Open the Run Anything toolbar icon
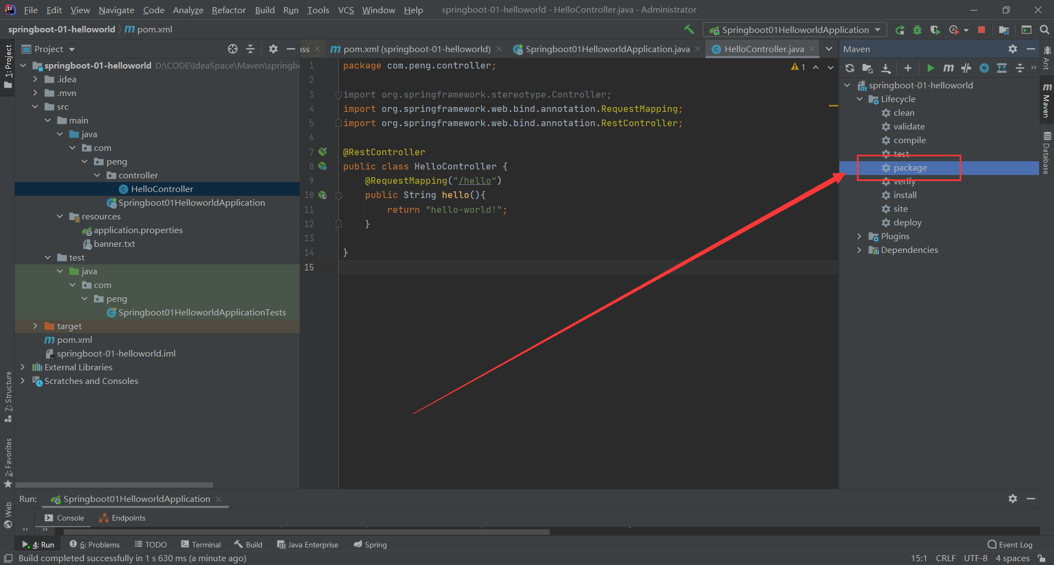Image resolution: width=1054 pixels, height=565 pixels. coord(1027,30)
